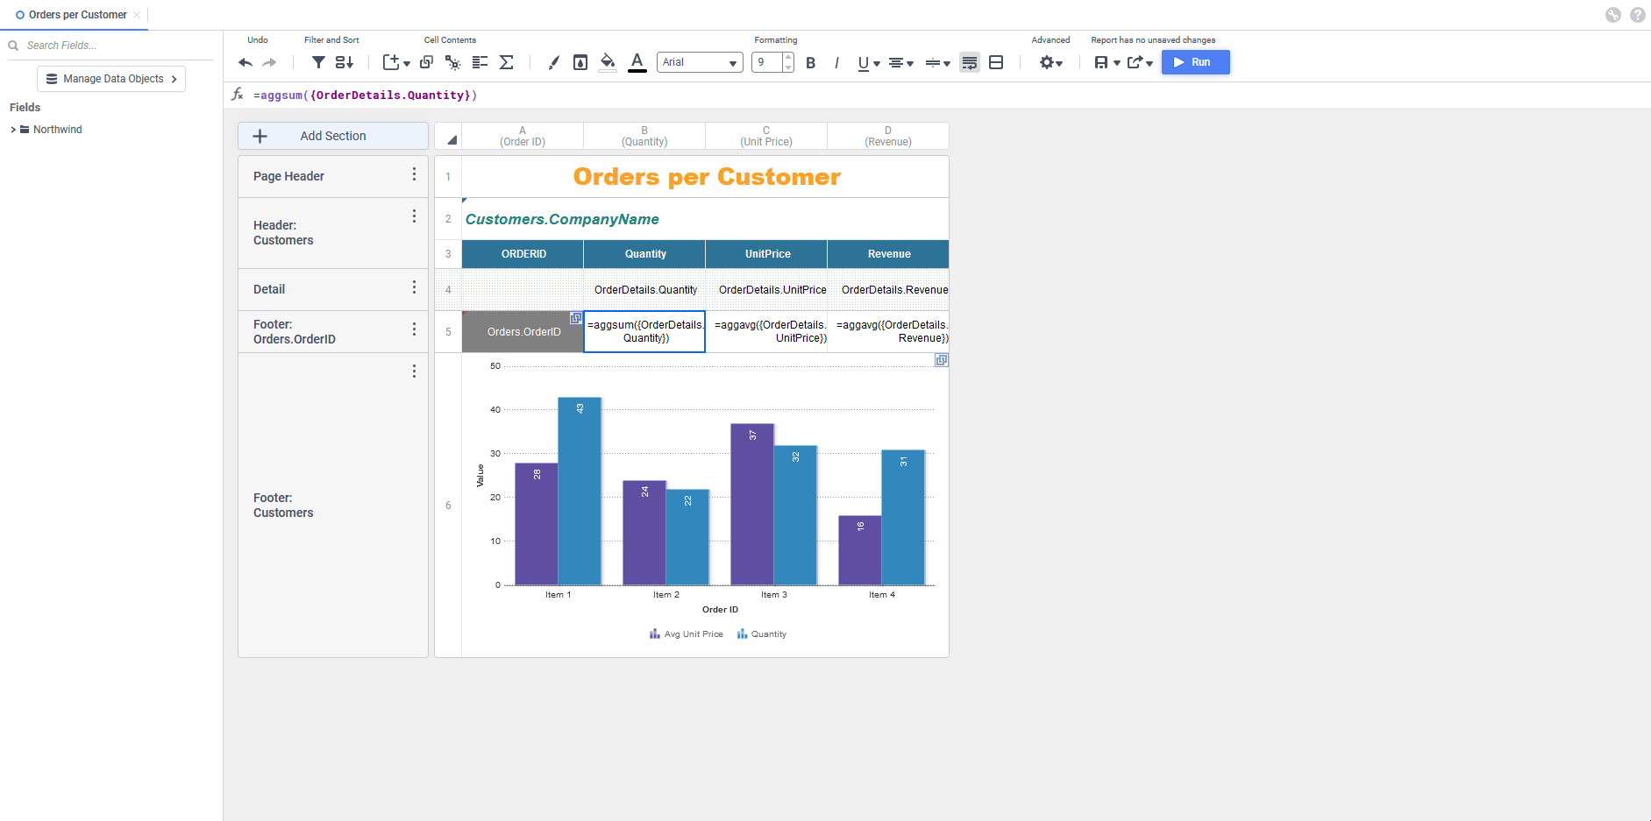Click the merge cells icon
Viewport: 1651px width, 821px height.
[996, 62]
